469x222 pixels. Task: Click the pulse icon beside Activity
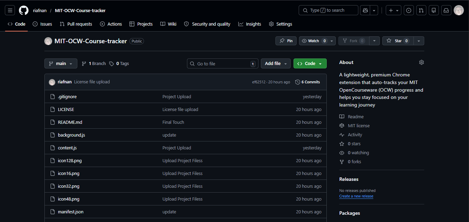(342, 135)
